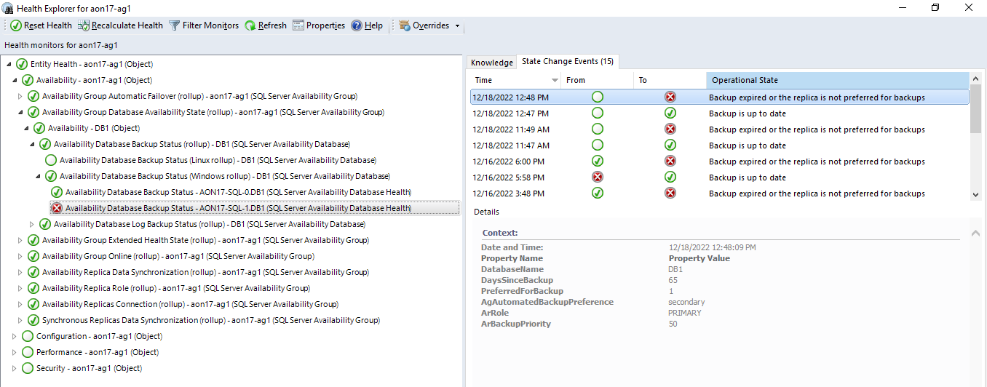Click empty state icon of Linux rollup monitor
The height and width of the screenshot is (387, 987).
tap(51, 160)
